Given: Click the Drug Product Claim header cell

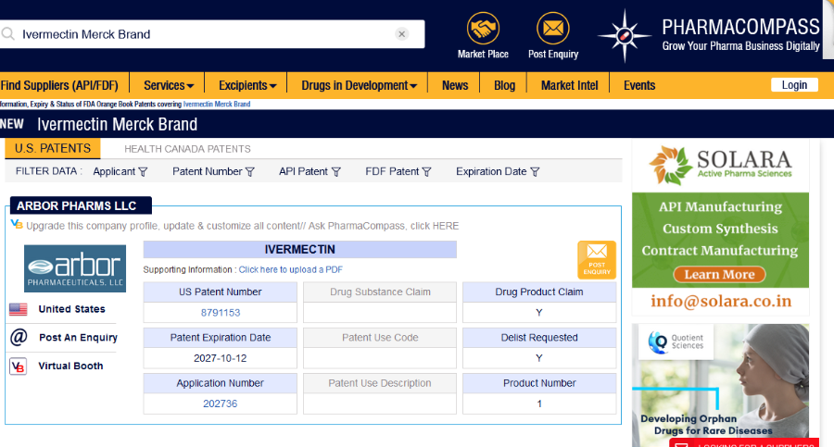Looking at the screenshot, I should [x=539, y=292].
